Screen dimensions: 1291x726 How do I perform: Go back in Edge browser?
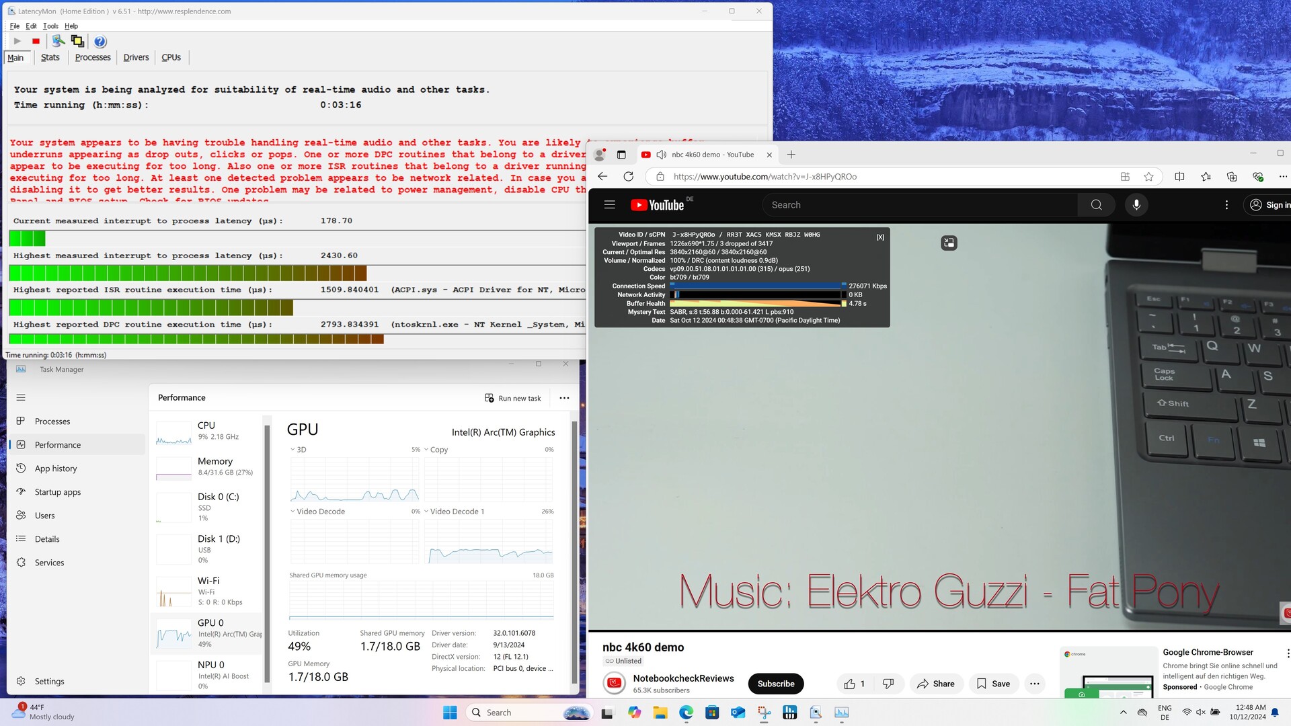[x=602, y=177]
